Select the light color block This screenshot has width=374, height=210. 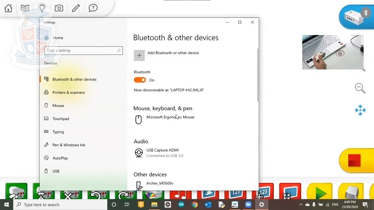(x=153, y=195)
